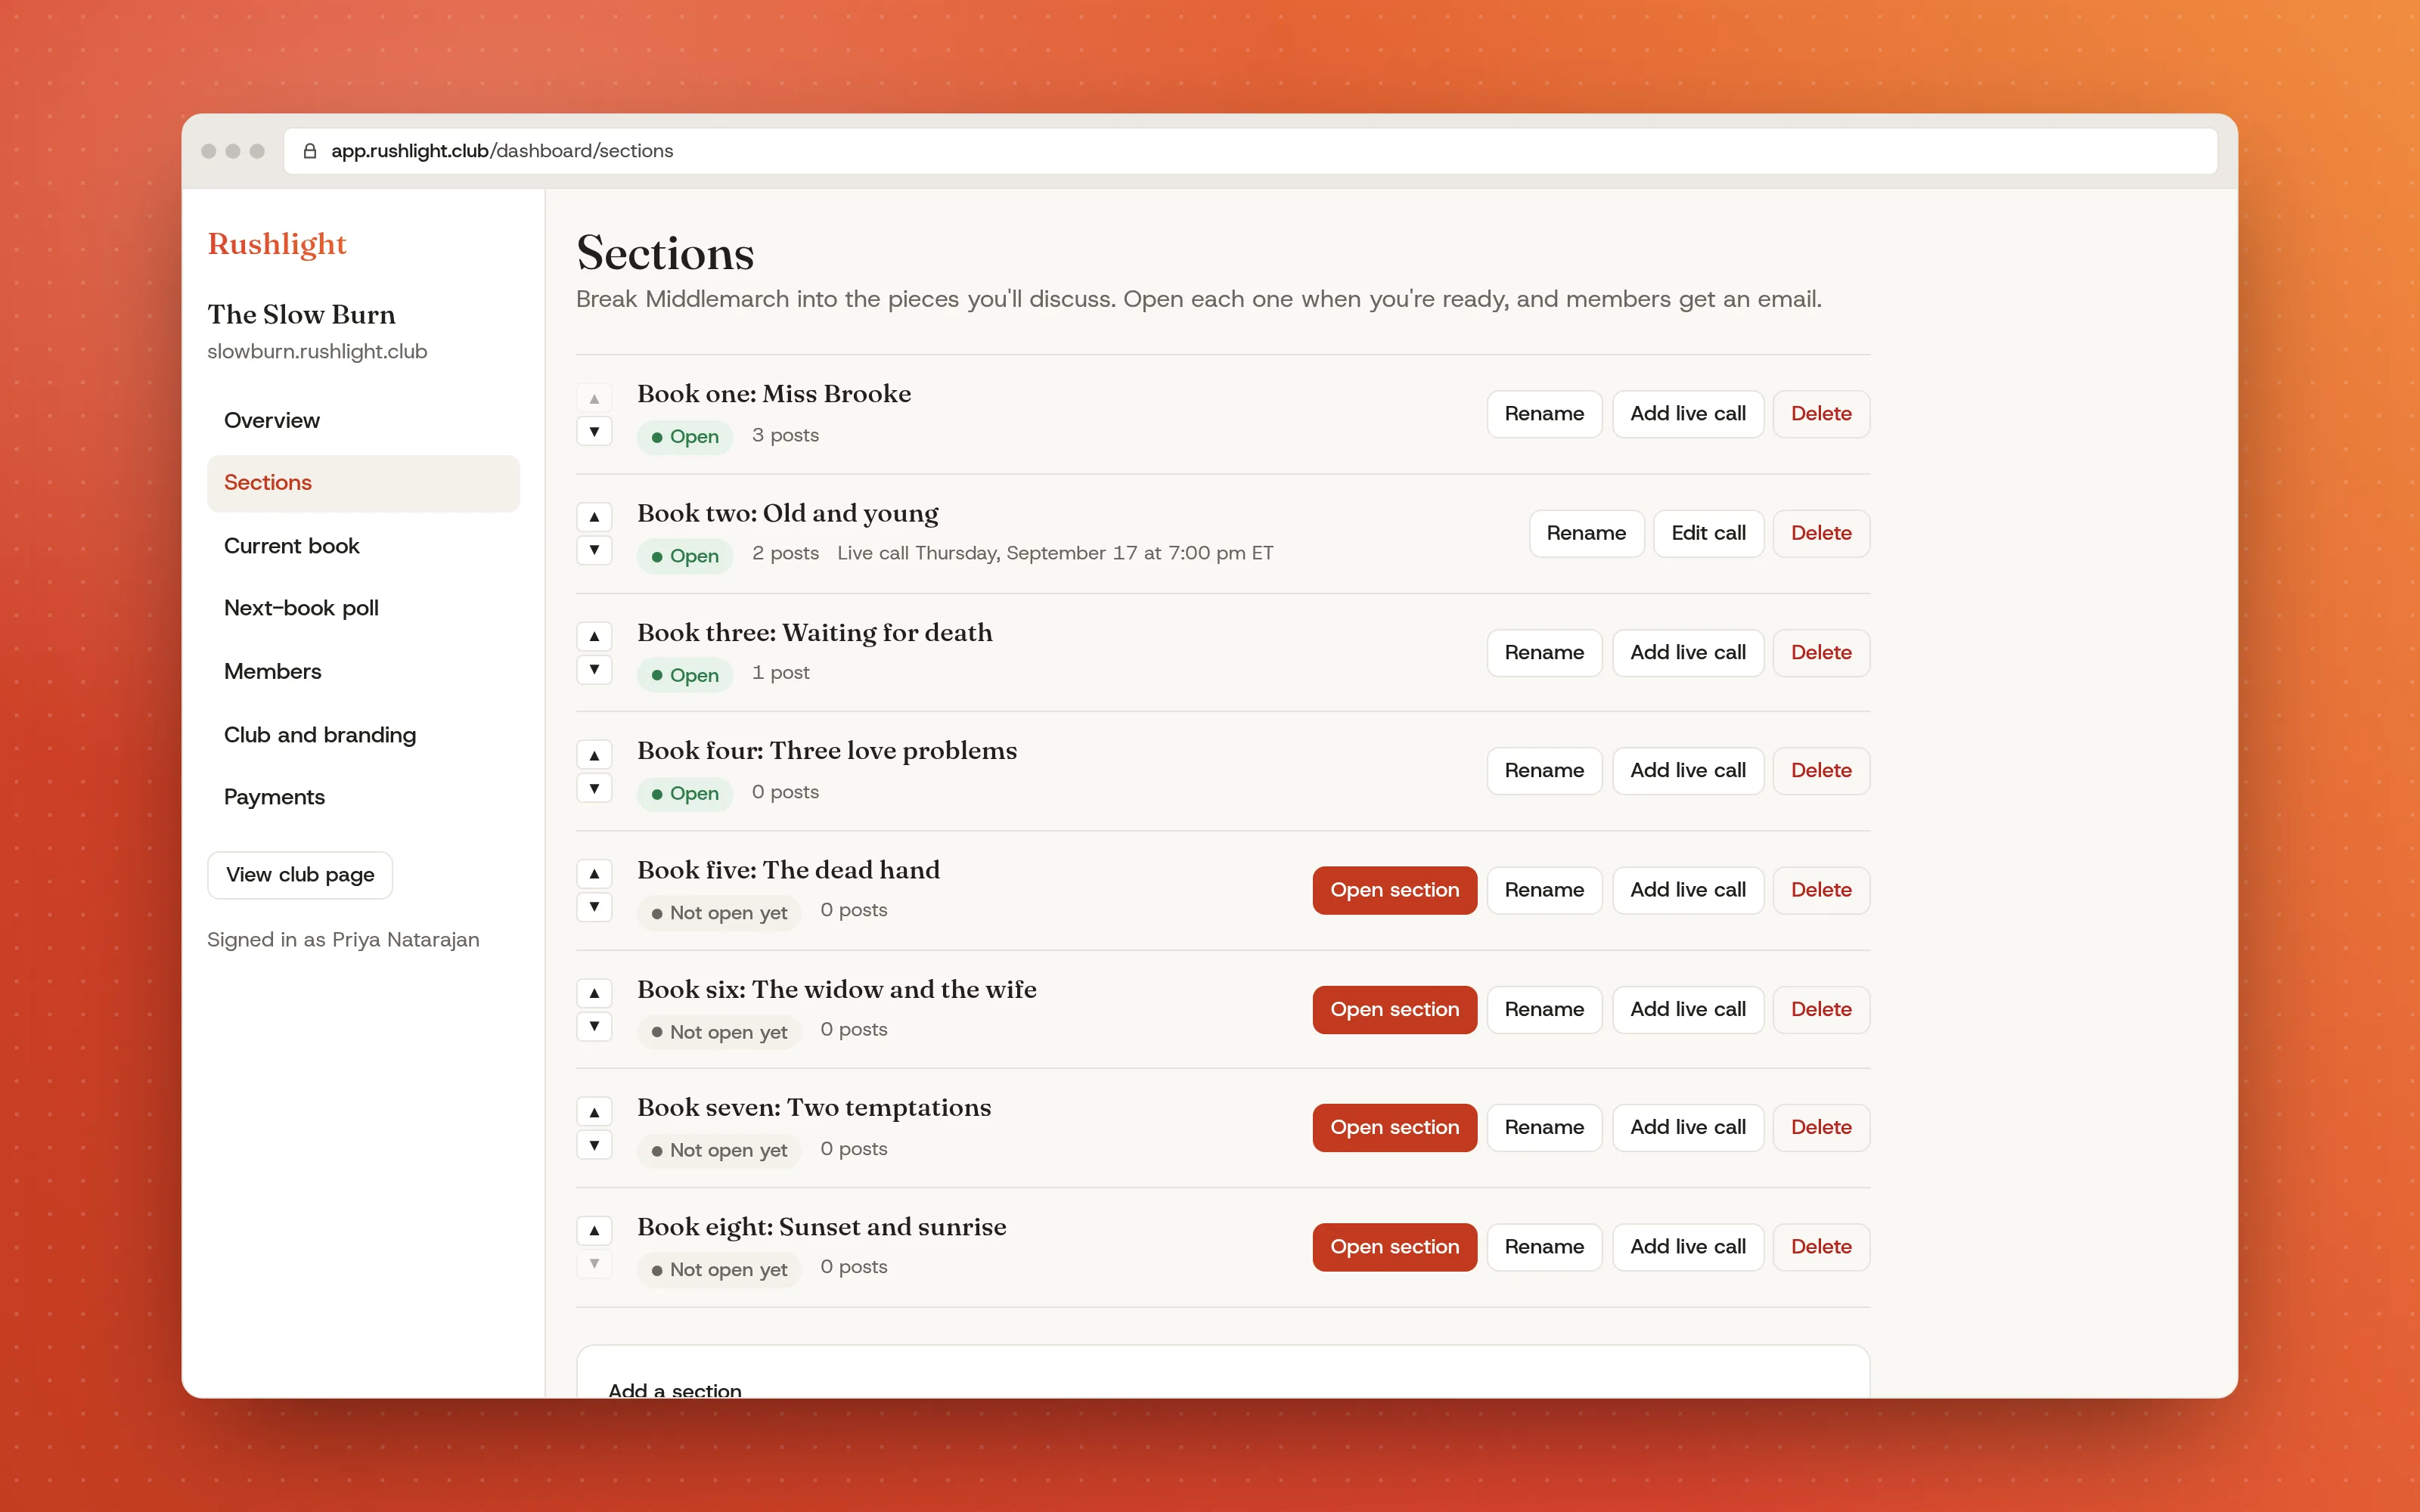The image size is (2420, 1512).
Task: Move Book eight: Sunset and sunrise up
Action: [x=594, y=1231]
